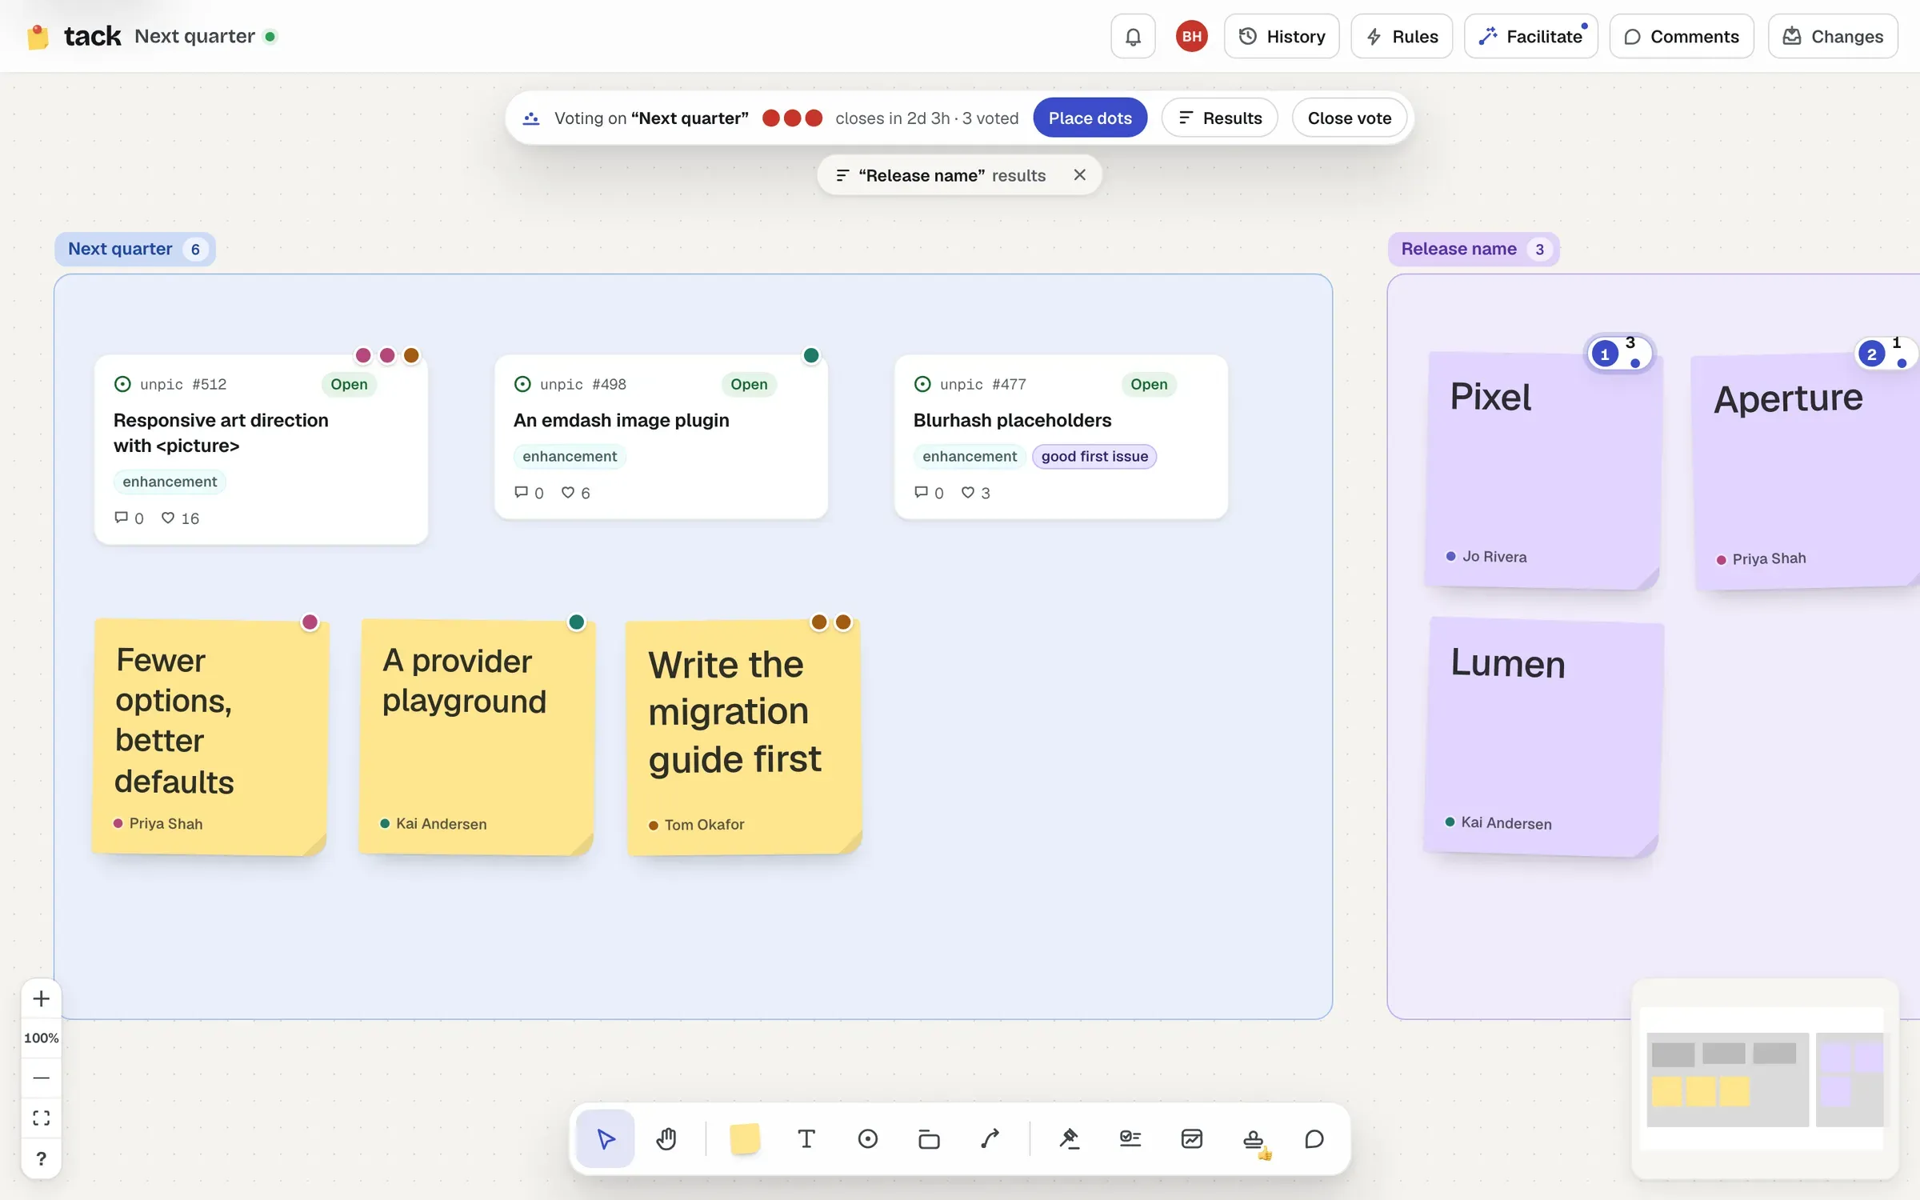Click the minimap overview

coord(1765,1078)
